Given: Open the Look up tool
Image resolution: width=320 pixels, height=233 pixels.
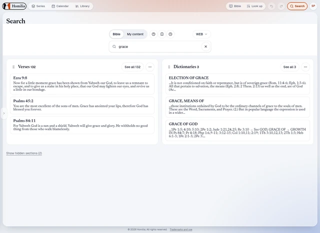Looking at the screenshot, I should click(254, 6).
